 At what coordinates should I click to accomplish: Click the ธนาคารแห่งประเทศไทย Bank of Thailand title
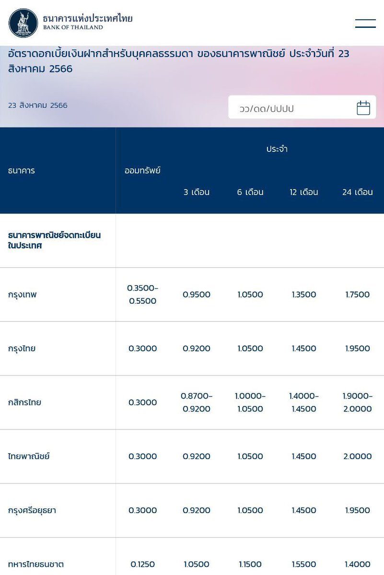[87, 22]
